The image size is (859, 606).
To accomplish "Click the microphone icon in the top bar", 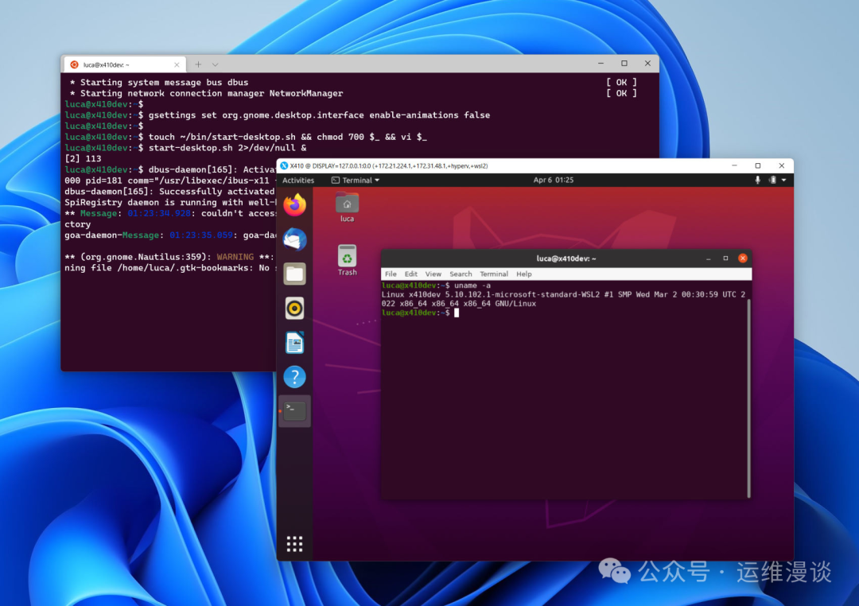I will (x=757, y=180).
